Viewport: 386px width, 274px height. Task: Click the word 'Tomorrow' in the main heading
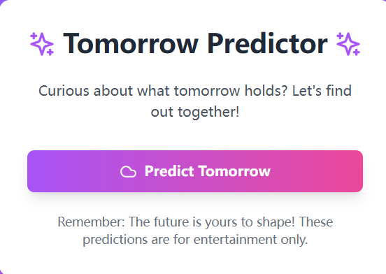point(131,43)
